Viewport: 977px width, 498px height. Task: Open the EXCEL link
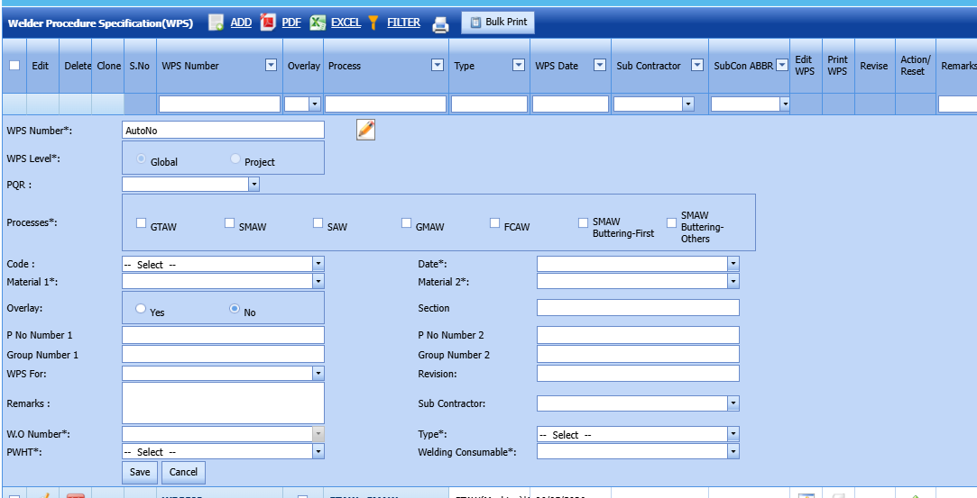[x=346, y=23]
